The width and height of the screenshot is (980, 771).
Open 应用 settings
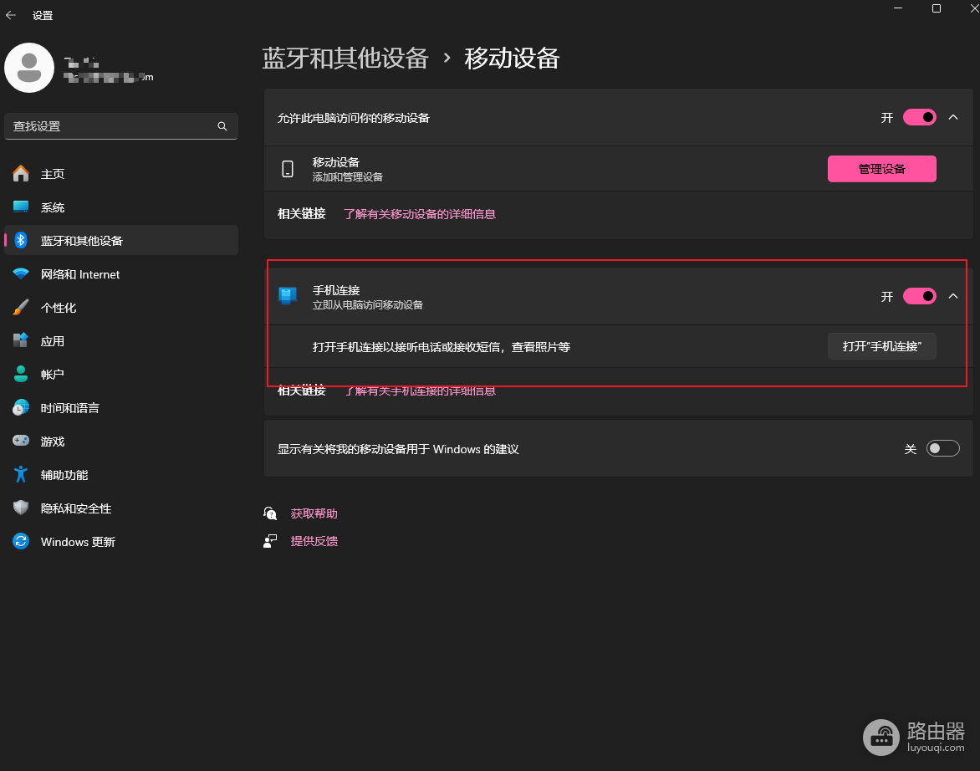point(121,340)
